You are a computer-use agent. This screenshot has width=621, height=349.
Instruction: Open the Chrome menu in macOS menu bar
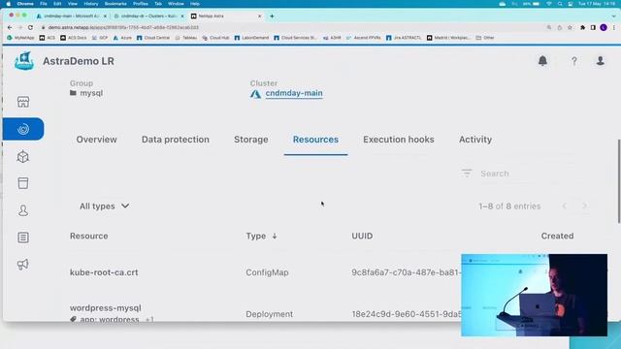point(25,4)
